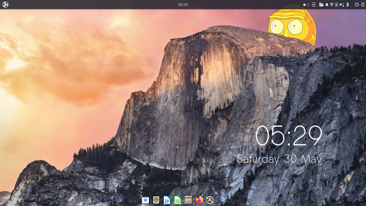Launch the Rhythmbox speaker icon in dock
366x206 pixels.
point(156,200)
